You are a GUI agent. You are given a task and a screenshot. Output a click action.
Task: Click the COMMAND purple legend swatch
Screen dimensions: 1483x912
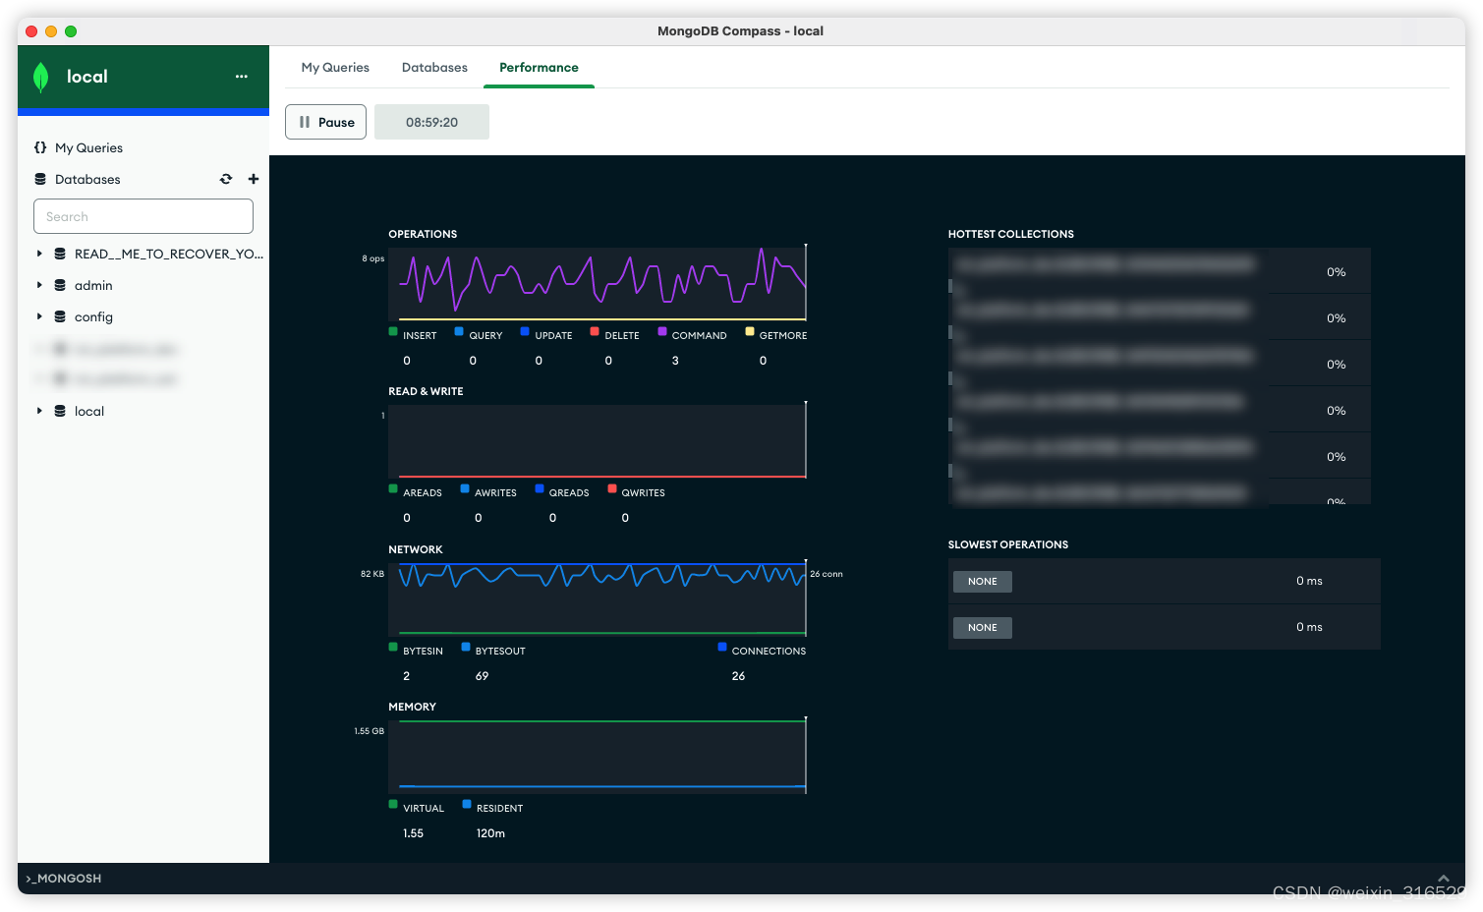coord(662,332)
